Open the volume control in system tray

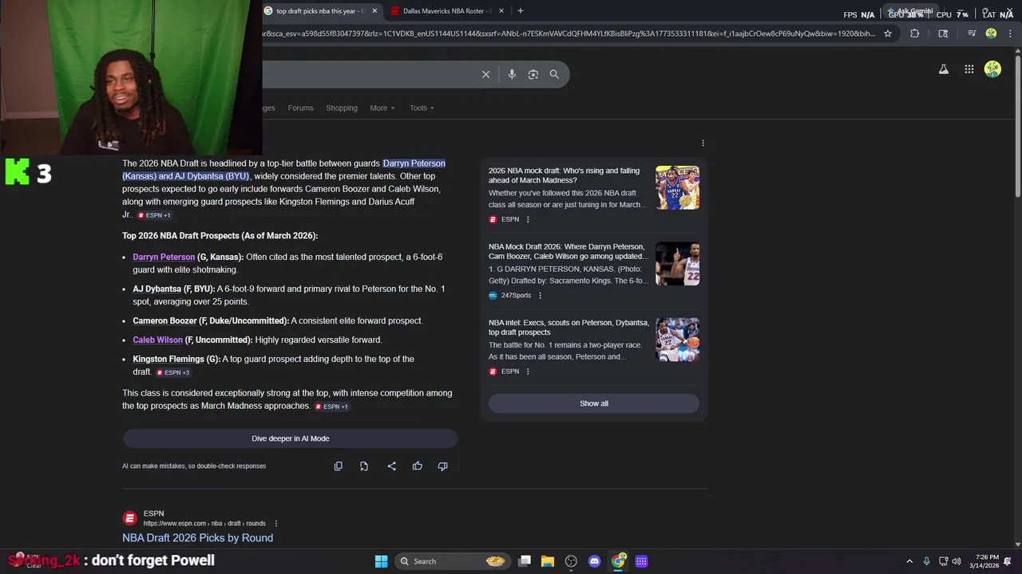957,561
